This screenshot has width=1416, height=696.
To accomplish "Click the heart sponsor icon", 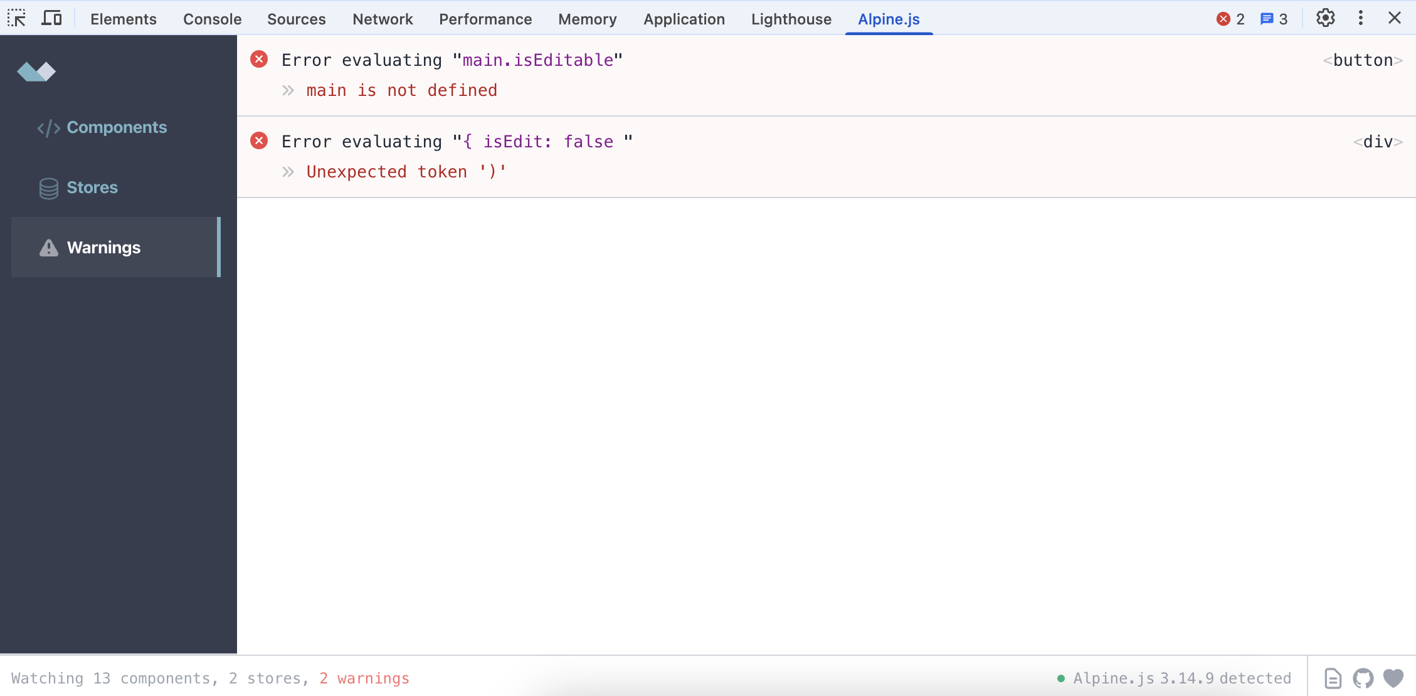I will (x=1393, y=678).
